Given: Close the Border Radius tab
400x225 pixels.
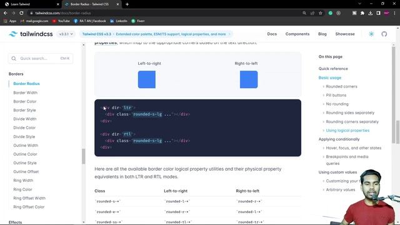Looking at the screenshot, I should [117, 4].
